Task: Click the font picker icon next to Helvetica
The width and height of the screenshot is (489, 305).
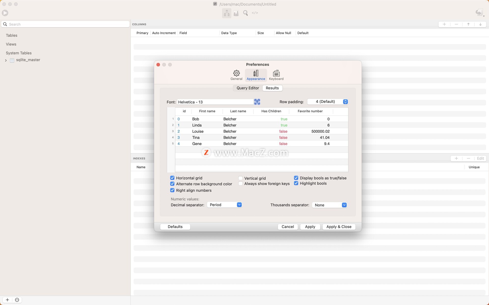Action: point(257,102)
